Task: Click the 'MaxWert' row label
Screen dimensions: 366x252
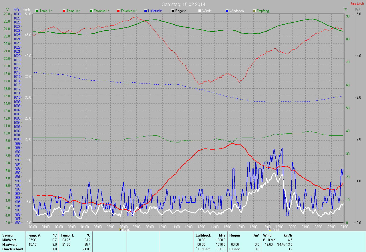Action: (9, 245)
